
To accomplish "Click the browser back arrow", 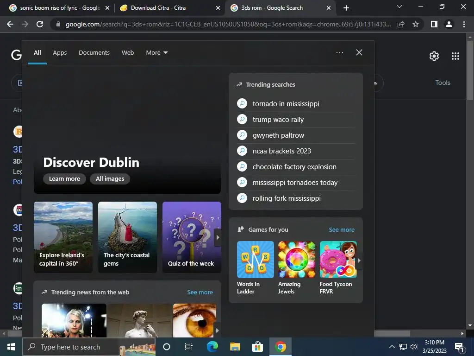I will pos(10,24).
